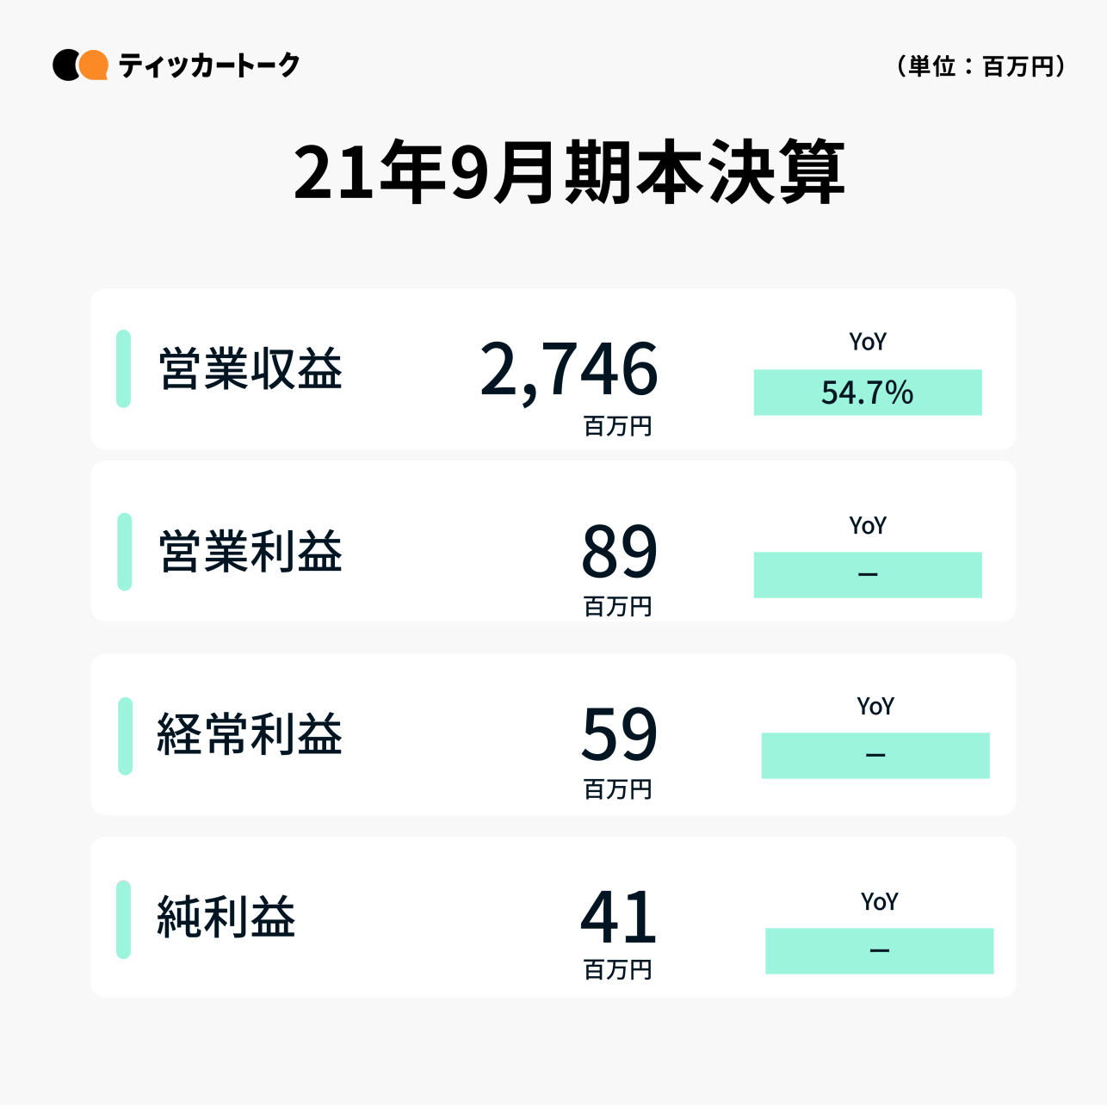Viewport: 1107px width, 1107px height.
Task: Click the green accent bar beside 純利益
Action: tap(124, 919)
